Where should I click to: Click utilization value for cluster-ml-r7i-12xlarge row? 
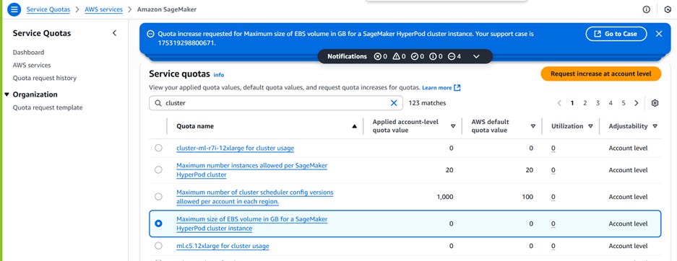(553, 148)
